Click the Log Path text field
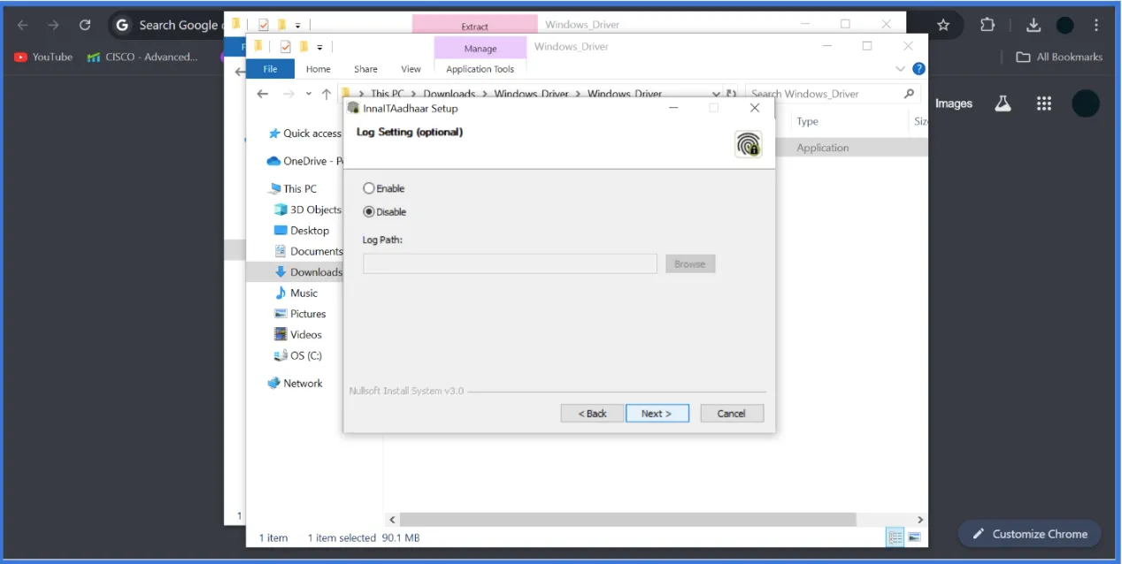 tap(510, 263)
